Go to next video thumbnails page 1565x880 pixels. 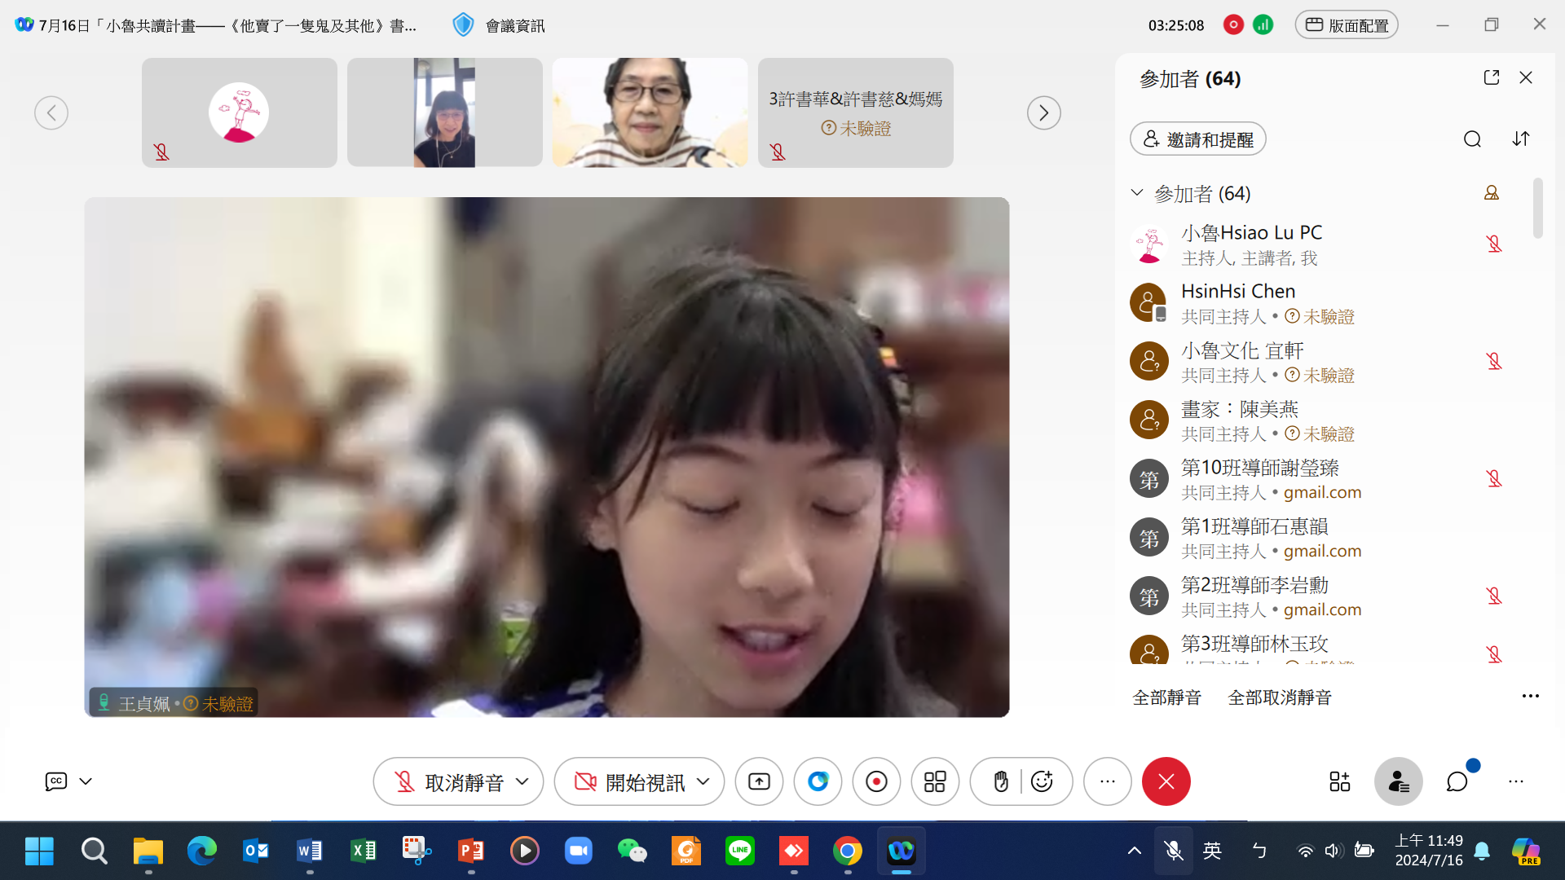pos(1044,112)
